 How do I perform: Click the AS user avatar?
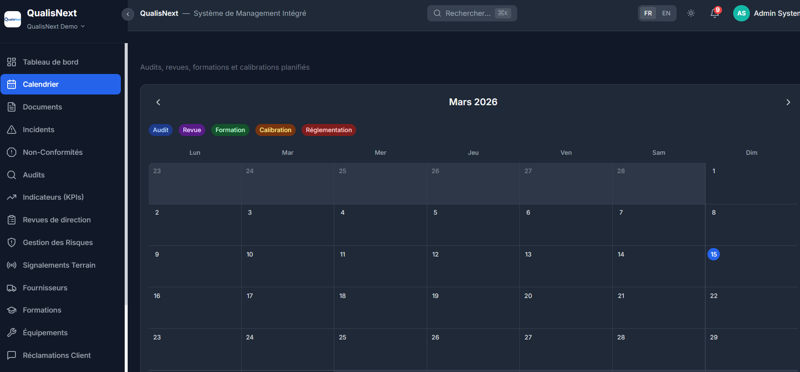[741, 13]
